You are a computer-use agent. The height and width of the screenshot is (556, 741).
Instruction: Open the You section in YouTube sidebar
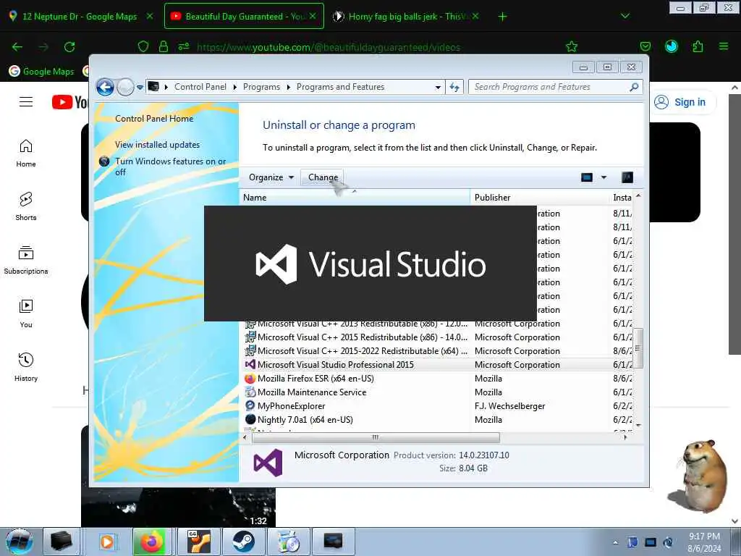26,313
